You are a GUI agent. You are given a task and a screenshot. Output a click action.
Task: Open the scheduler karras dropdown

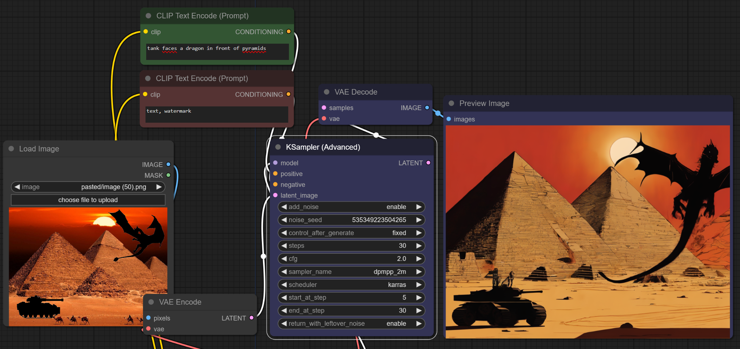click(x=351, y=285)
